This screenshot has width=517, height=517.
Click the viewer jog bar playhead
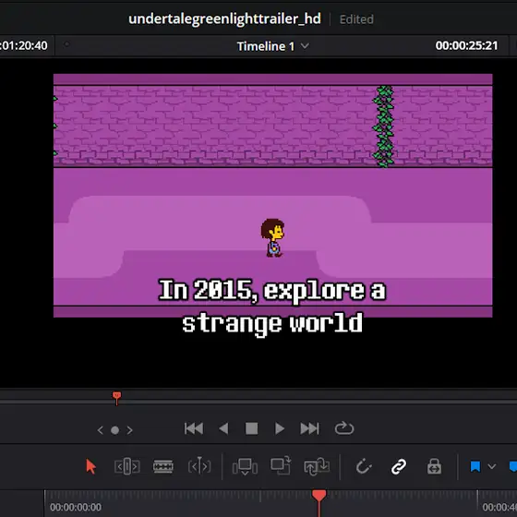[116, 398]
